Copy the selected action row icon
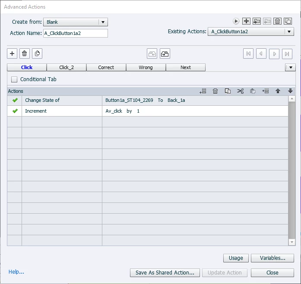 [228, 91]
